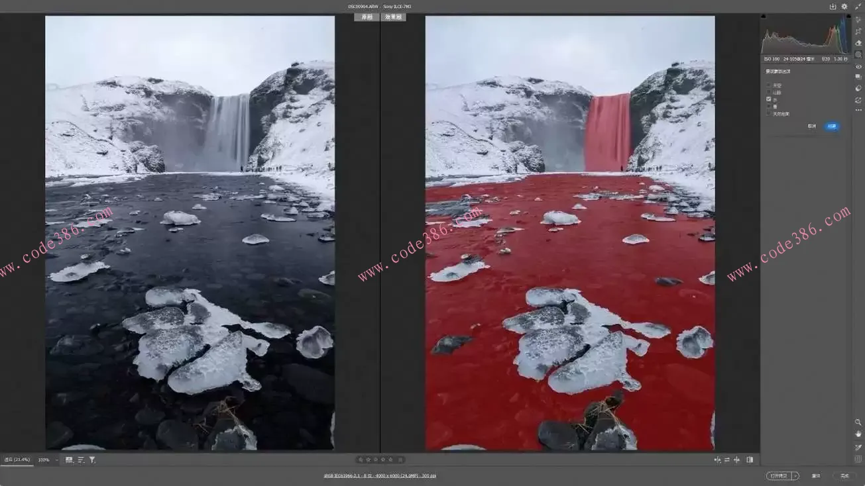Screen dimensions: 865x486
Task: Set rating to two stars
Action: pyautogui.click(x=368, y=460)
